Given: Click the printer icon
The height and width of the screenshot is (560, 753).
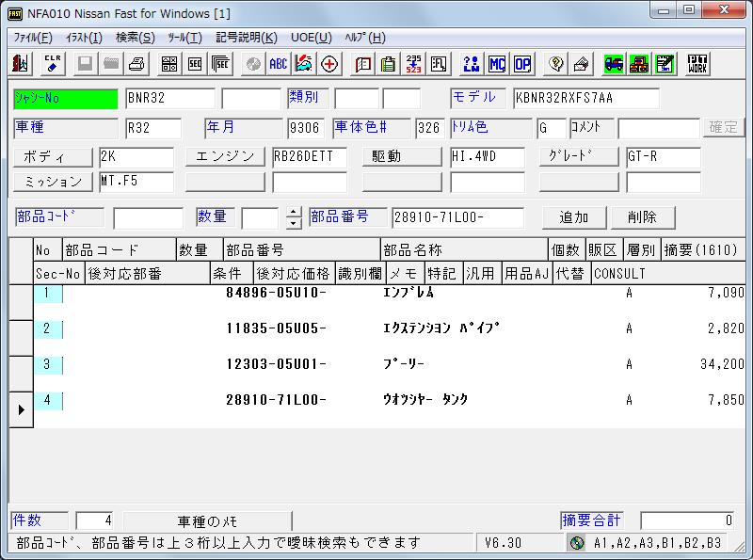Looking at the screenshot, I should [137, 64].
